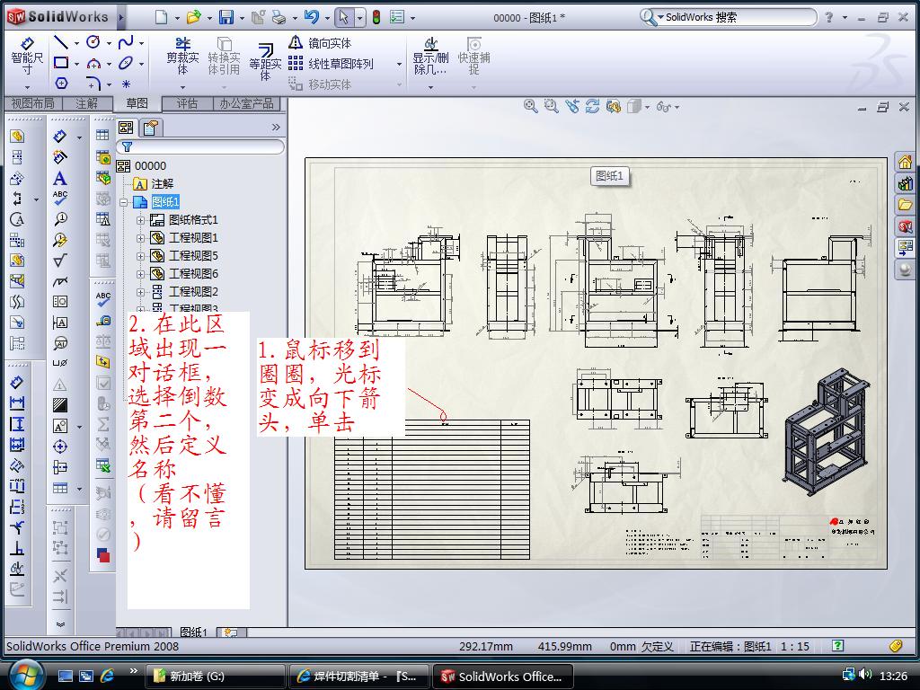Open the Line tool dropdown arrow

coord(76,43)
